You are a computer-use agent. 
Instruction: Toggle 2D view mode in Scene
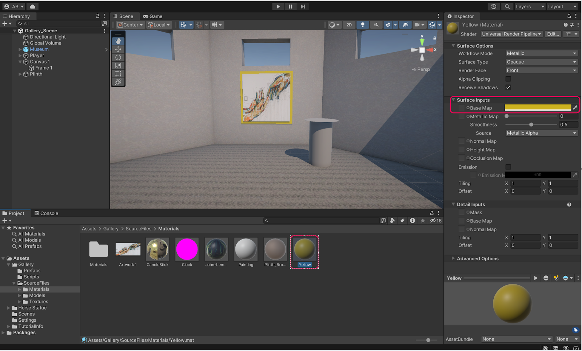(349, 25)
